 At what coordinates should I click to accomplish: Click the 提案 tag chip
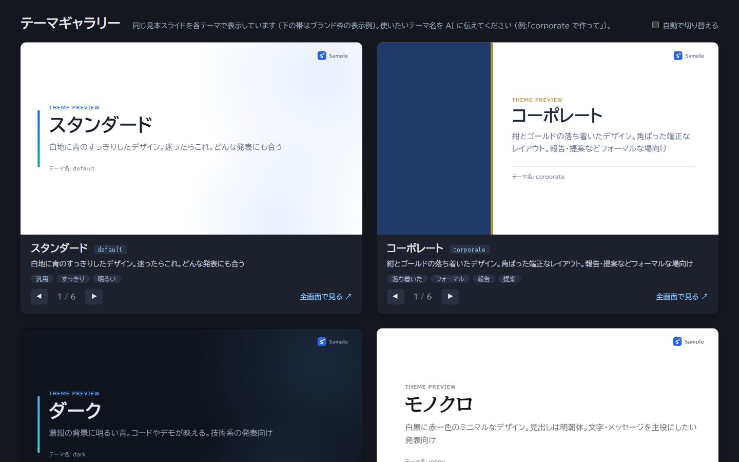(510, 279)
